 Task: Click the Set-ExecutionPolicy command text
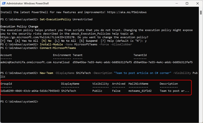[x=55, y=19]
